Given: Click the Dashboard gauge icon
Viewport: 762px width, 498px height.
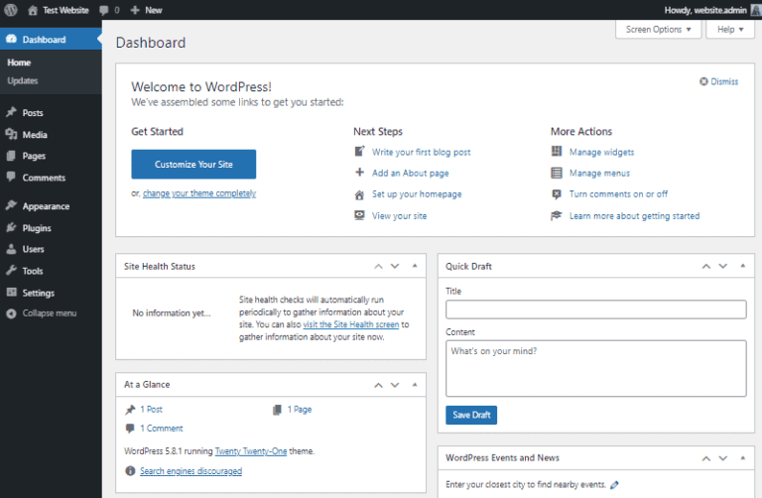Looking at the screenshot, I should click(11, 39).
